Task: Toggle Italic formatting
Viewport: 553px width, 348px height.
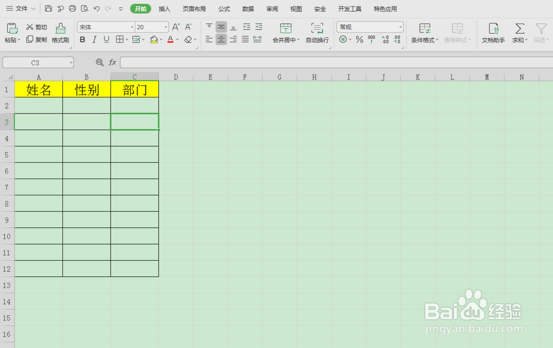Action: (x=95, y=39)
